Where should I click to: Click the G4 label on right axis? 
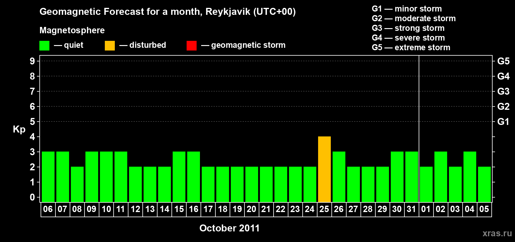tap(503, 76)
